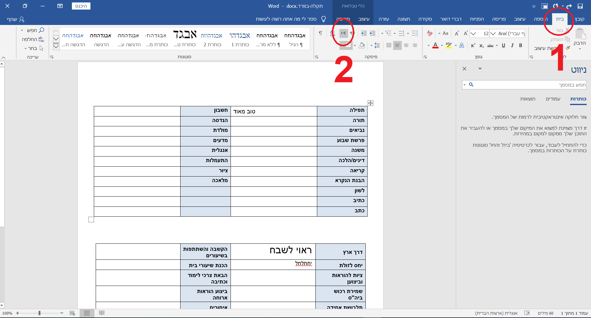Switch to Web Layout view
This screenshot has height=318, width=591.
pyautogui.click(x=73, y=313)
